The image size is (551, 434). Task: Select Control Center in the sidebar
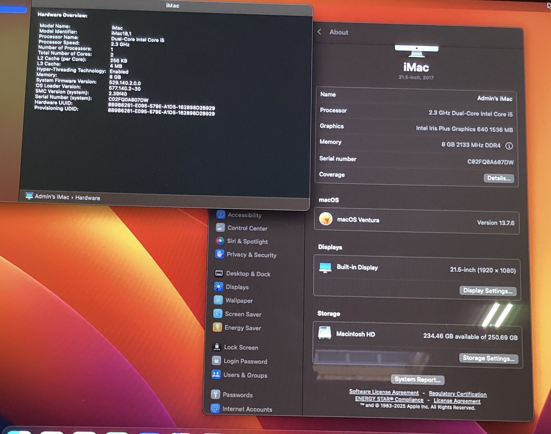[247, 228]
